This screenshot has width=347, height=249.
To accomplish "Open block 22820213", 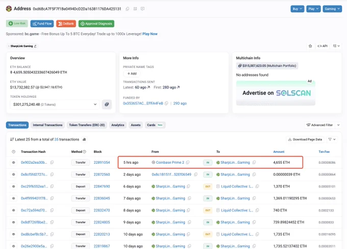I will click(x=102, y=234).
